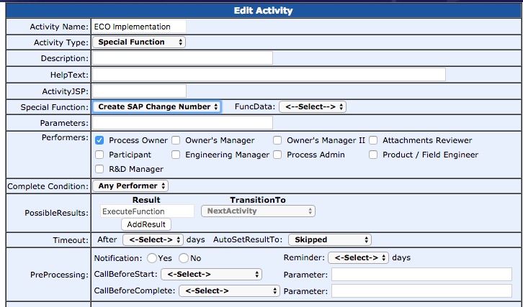523x307 pixels.
Task: Open the AutoSetResultTo Skipped dropdown
Action: [x=330, y=239]
